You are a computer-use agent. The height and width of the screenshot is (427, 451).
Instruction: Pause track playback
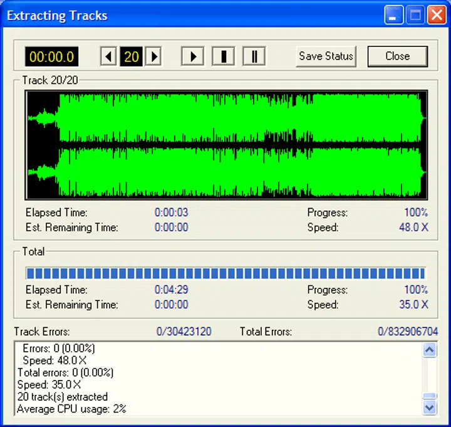tap(254, 56)
